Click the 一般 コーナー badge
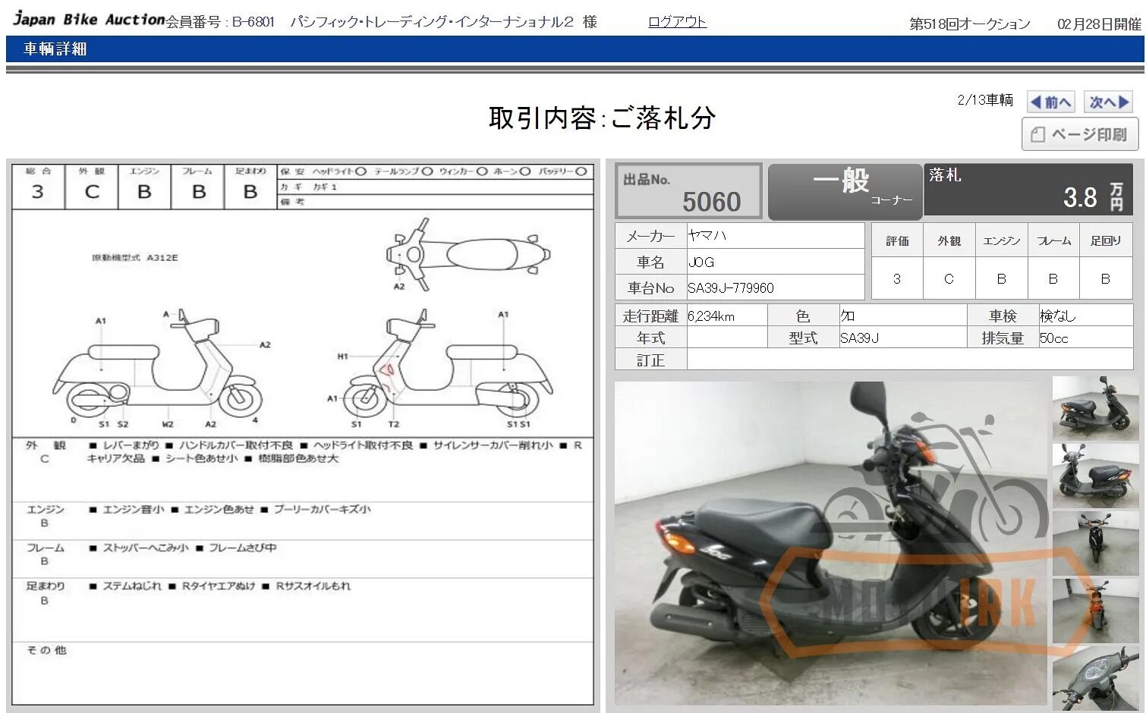The width and height of the screenshot is (1146, 713). pyautogui.click(x=845, y=190)
